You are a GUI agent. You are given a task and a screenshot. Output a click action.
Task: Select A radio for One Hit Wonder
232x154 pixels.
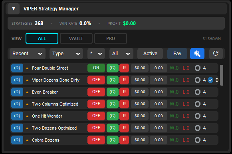point(198,116)
